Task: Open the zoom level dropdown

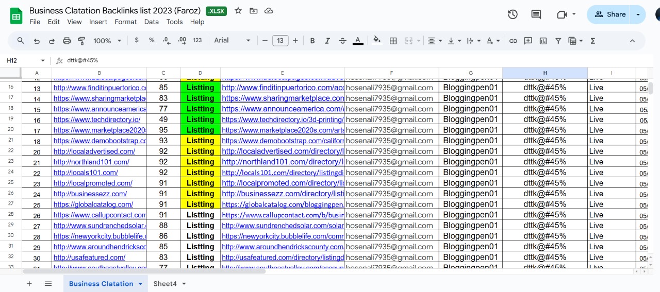Action: [x=107, y=41]
